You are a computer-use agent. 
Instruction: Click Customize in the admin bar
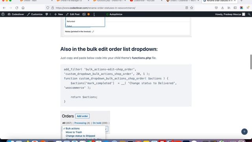35,14
